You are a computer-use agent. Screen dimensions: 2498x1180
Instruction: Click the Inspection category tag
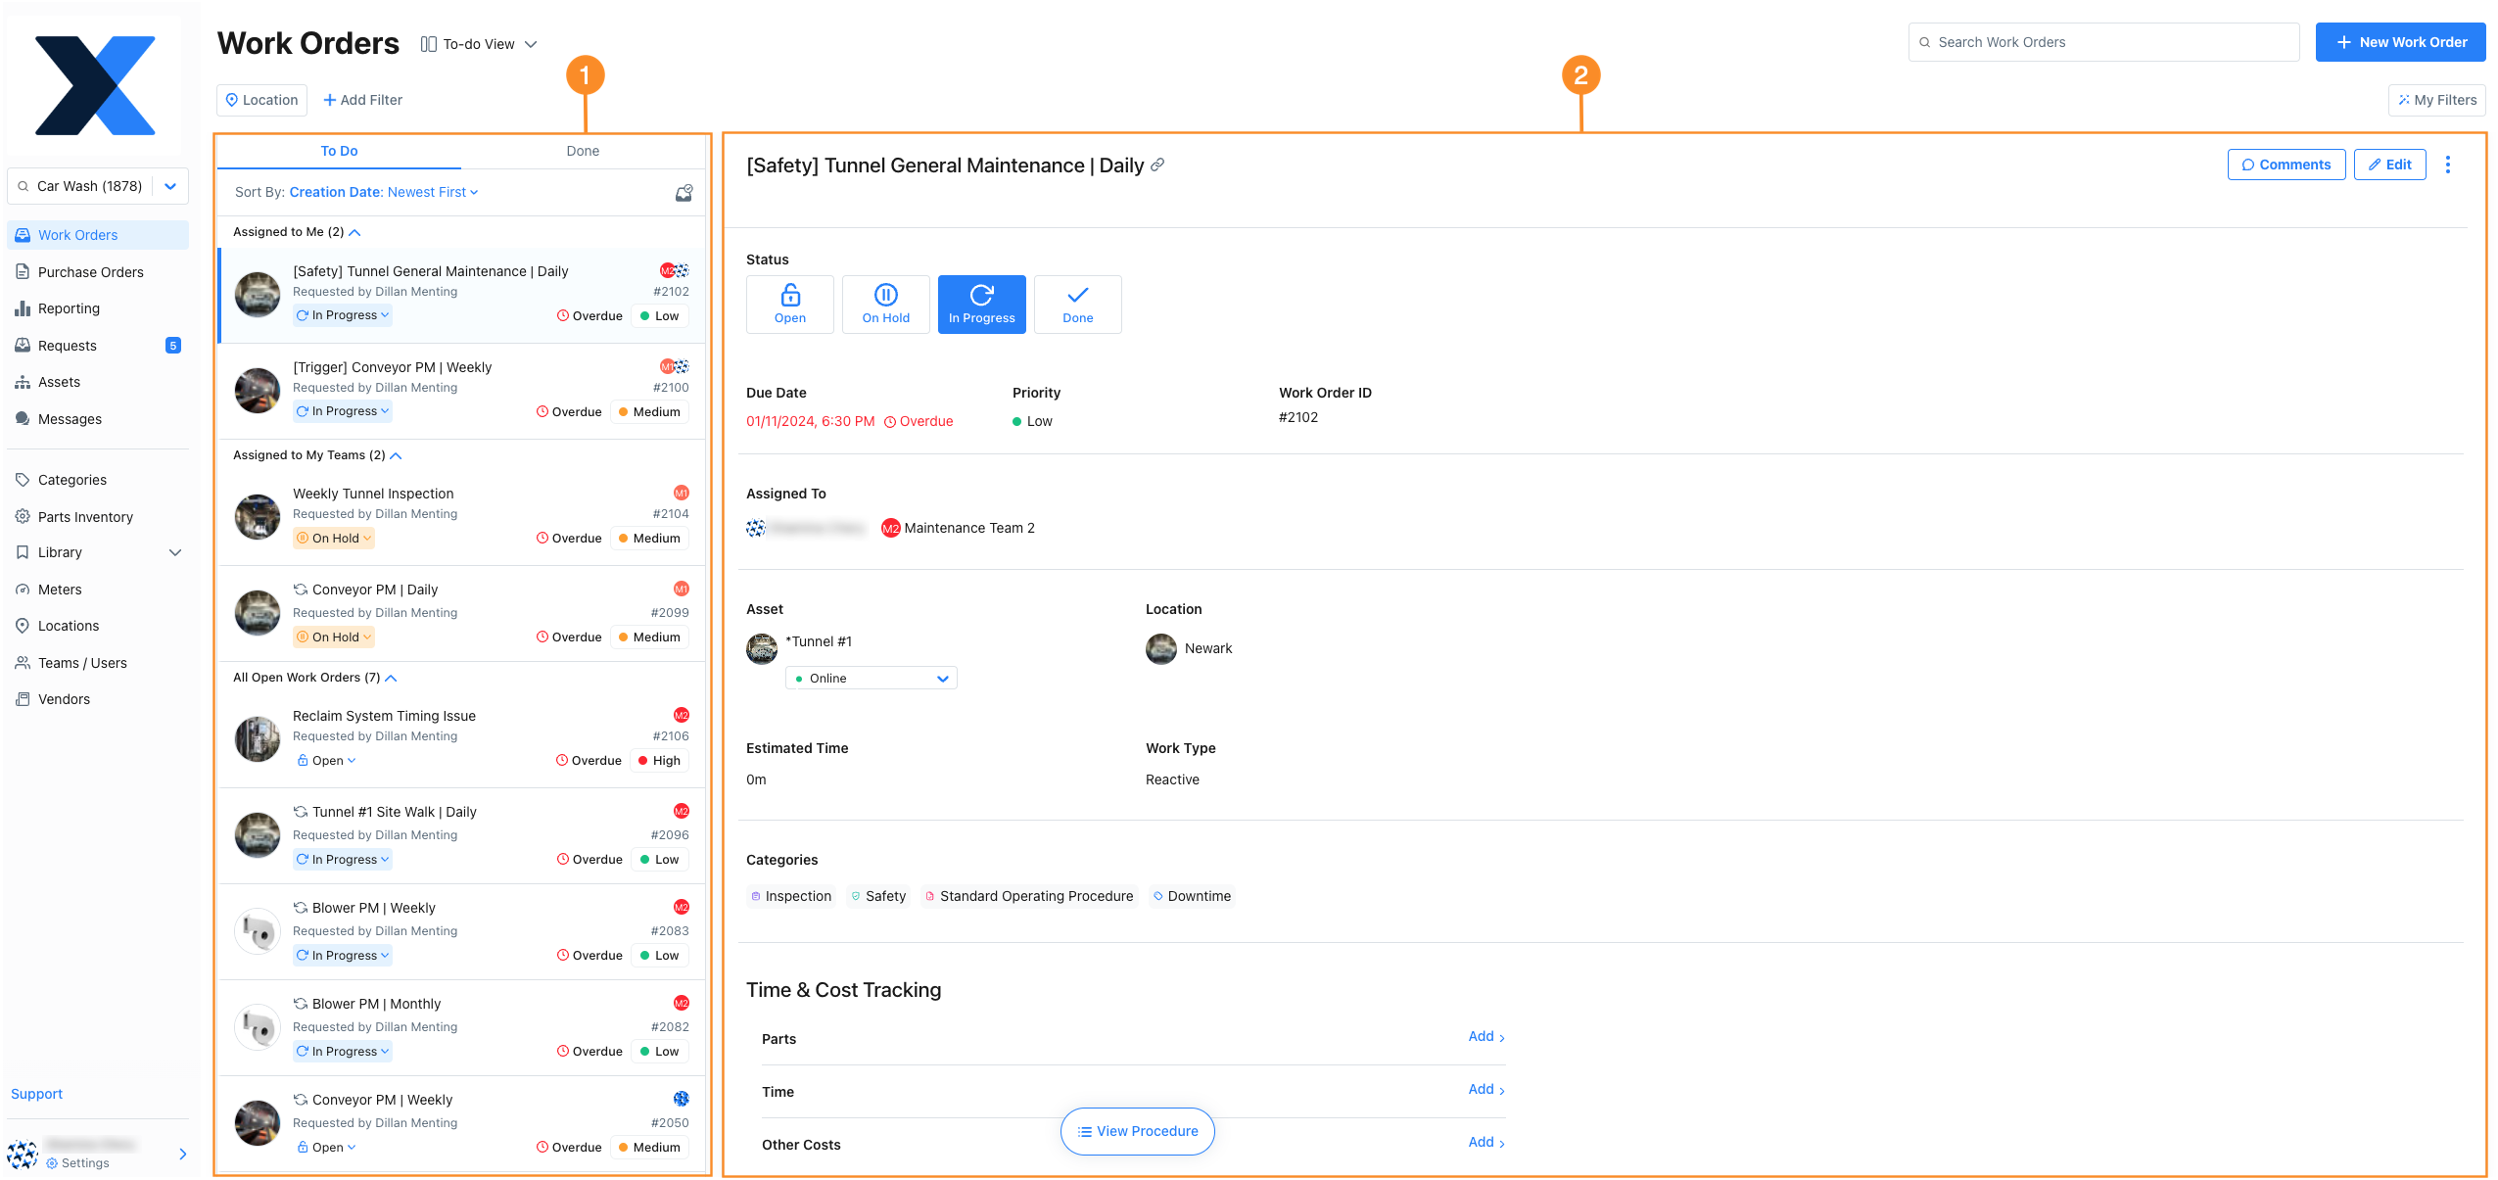(x=791, y=896)
